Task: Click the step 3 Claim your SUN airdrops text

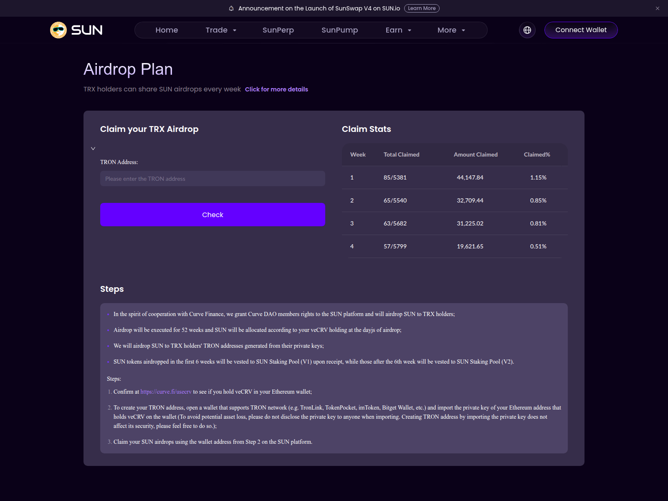Action: 213,442
